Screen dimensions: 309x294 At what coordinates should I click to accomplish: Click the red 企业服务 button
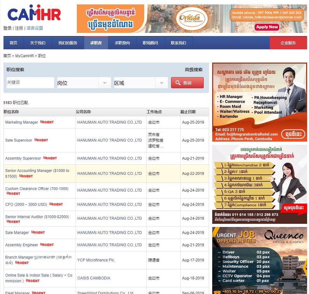coord(288,43)
